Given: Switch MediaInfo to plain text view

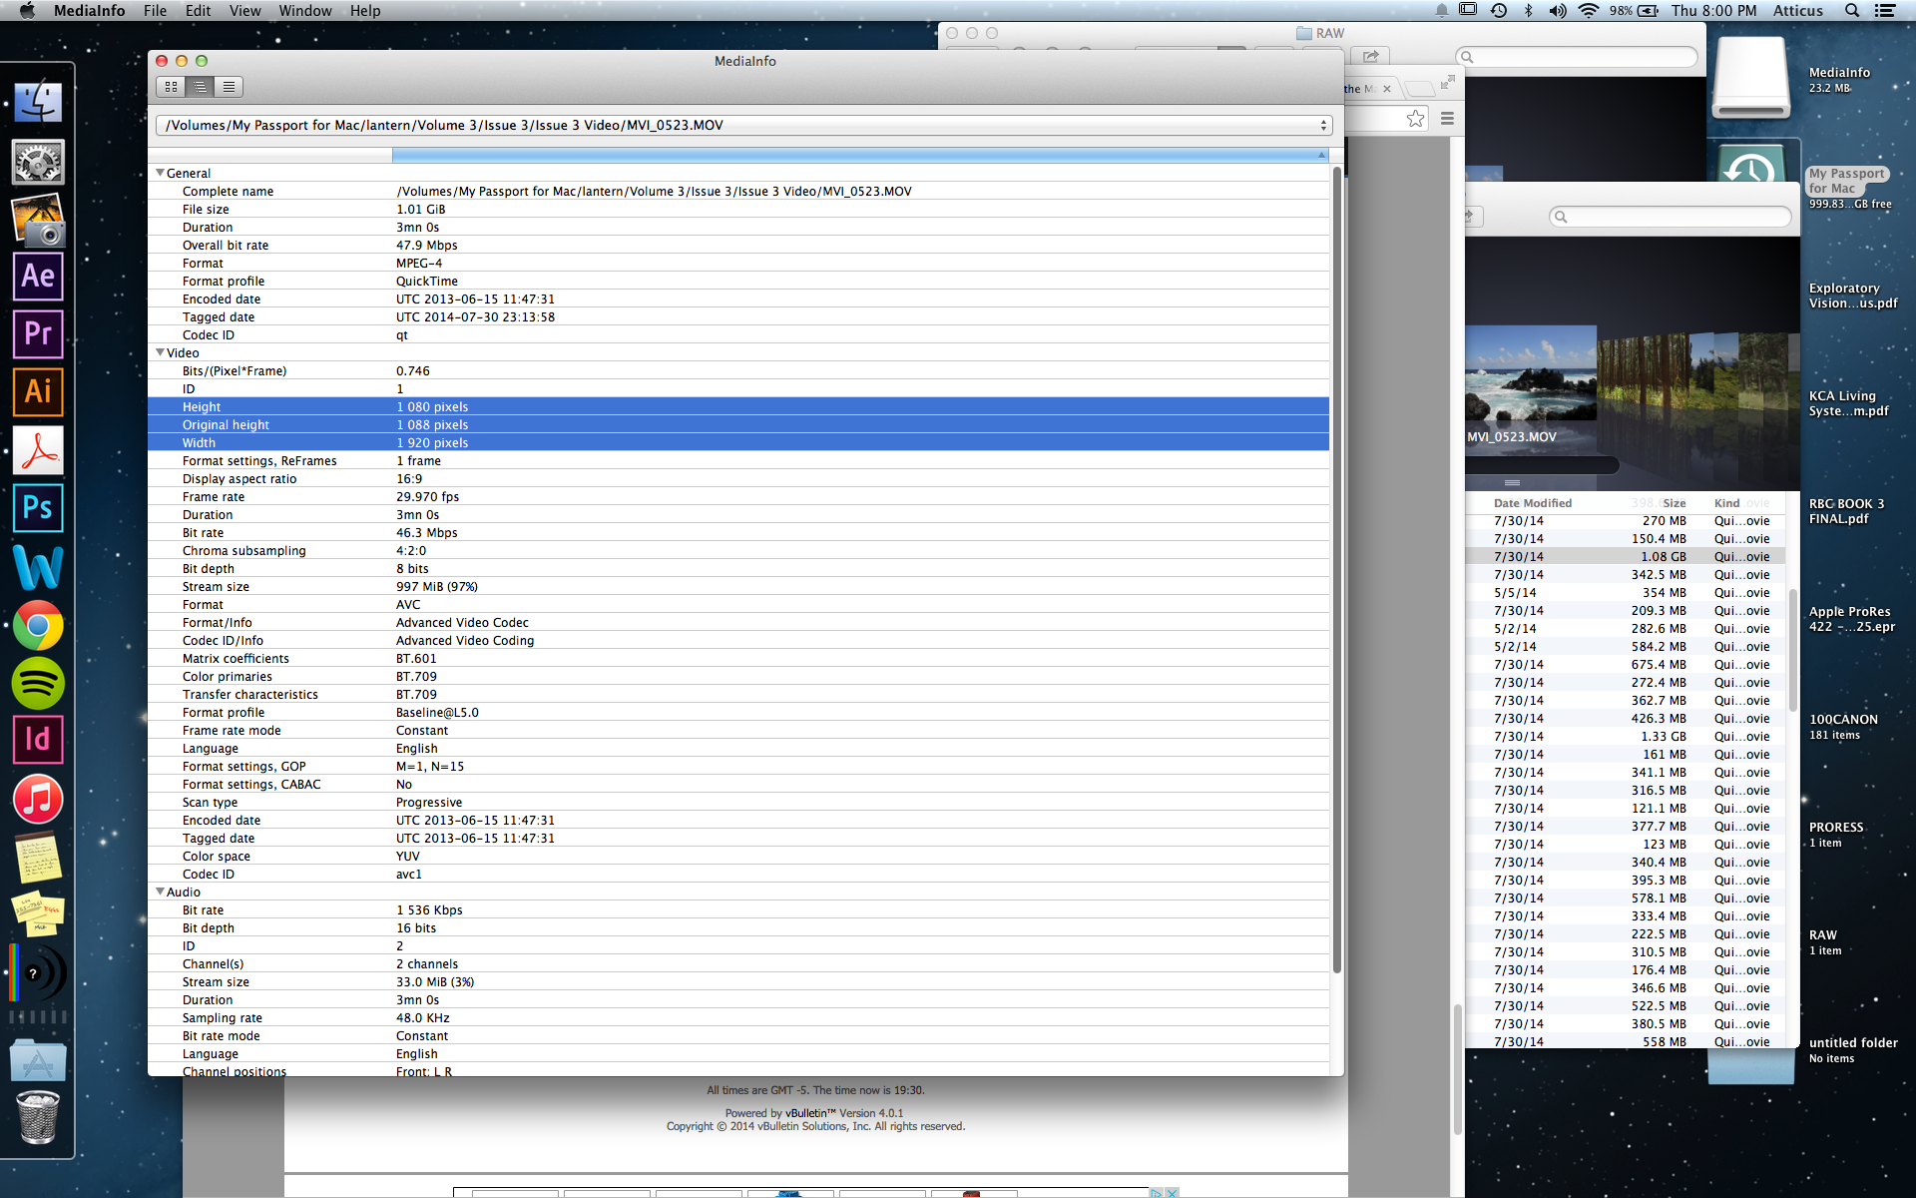Looking at the screenshot, I should pyautogui.click(x=229, y=87).
